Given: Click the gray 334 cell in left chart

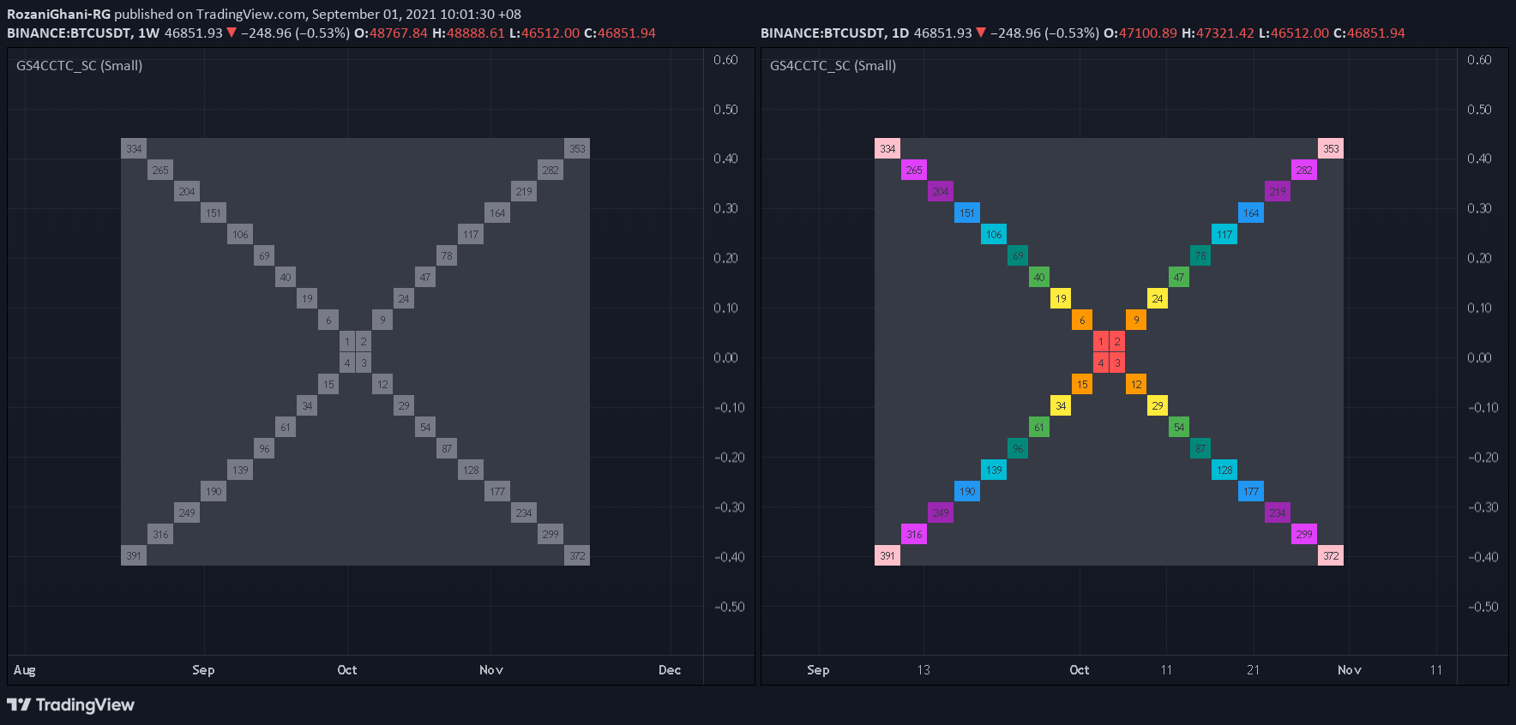Looking at the screenshot, I should coord(134,148).
